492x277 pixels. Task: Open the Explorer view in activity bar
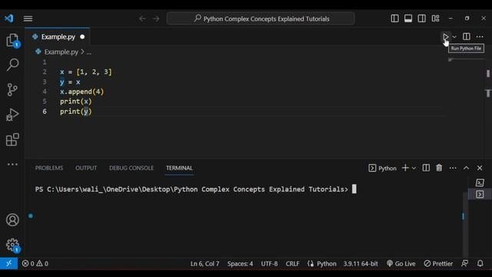pos(12,40)
